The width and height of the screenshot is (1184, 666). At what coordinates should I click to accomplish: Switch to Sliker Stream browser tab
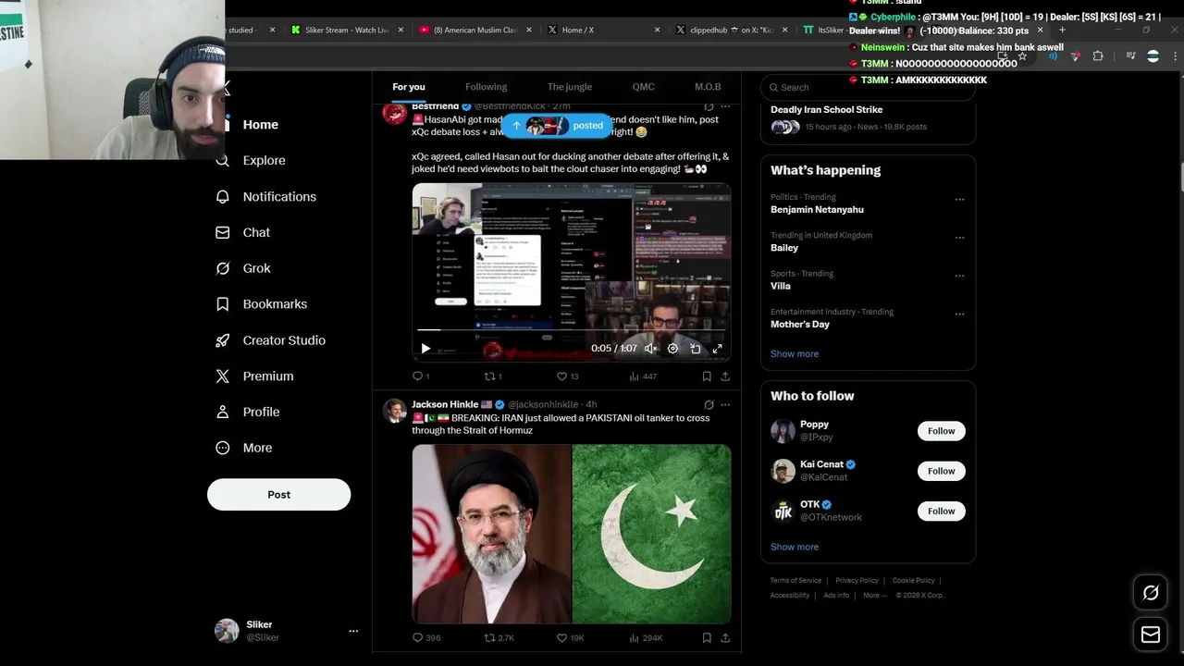[347, 30]
